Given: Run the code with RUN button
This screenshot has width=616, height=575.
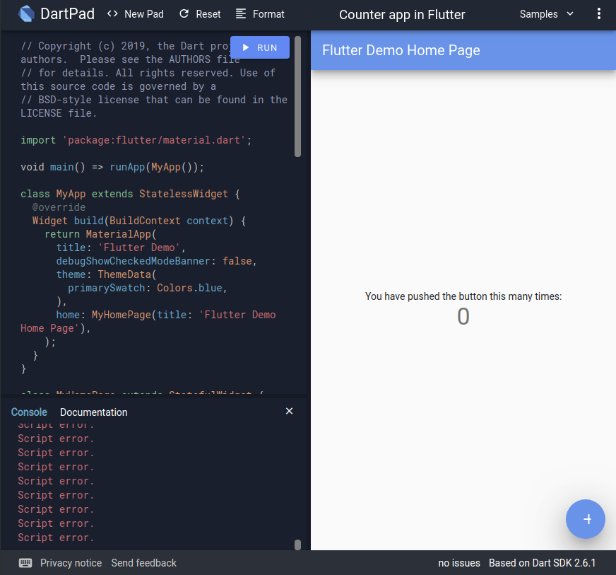Looking at the screenshot, I should click(x=260, y=47).
